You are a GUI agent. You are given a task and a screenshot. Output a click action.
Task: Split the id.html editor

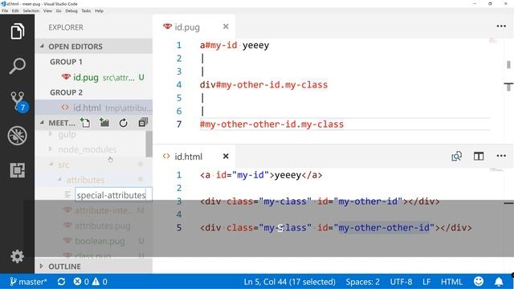479,156
